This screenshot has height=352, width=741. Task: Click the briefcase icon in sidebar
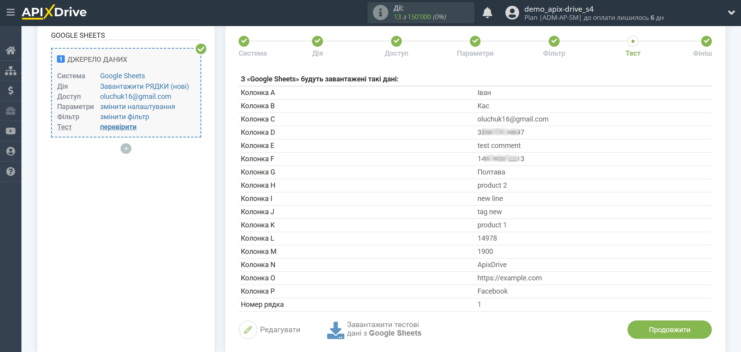point(11,111)
